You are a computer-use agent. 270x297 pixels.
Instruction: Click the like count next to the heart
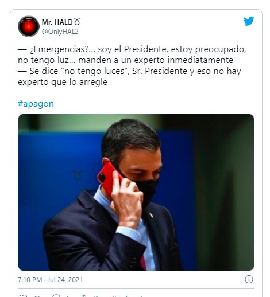click(36, 296)
